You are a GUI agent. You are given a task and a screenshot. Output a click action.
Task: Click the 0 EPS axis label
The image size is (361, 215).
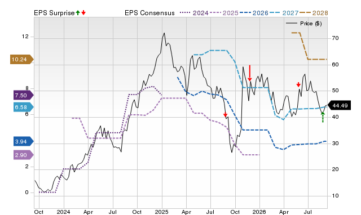(x=27, y=192)
